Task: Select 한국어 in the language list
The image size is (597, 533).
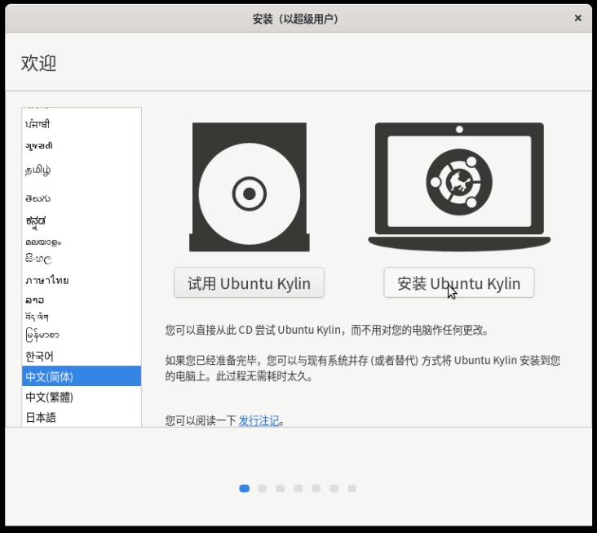Action: click(82, 356)
